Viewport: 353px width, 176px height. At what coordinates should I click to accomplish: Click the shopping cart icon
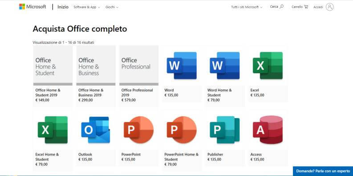coord(306,7)
